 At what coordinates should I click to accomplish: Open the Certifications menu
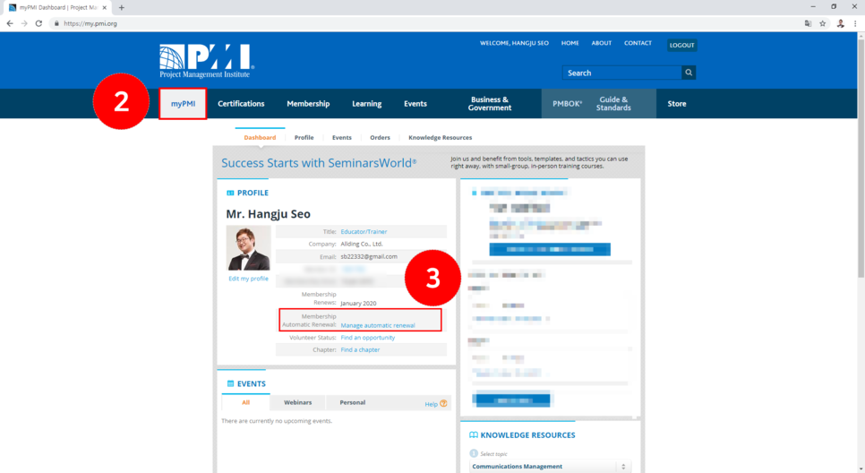[241, 103]
